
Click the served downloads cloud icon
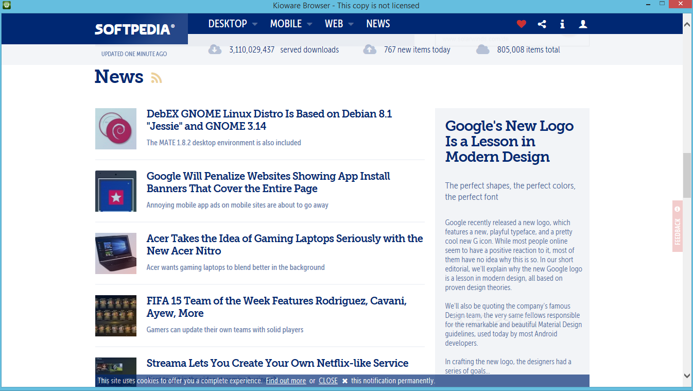point(215,49)
